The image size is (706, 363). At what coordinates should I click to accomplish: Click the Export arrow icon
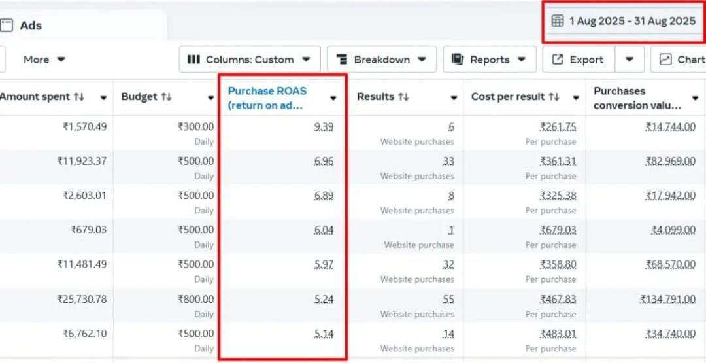click(558, 60)
